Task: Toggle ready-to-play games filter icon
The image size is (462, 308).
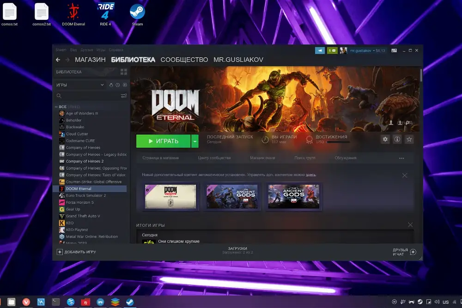Action: pos(125,85)
